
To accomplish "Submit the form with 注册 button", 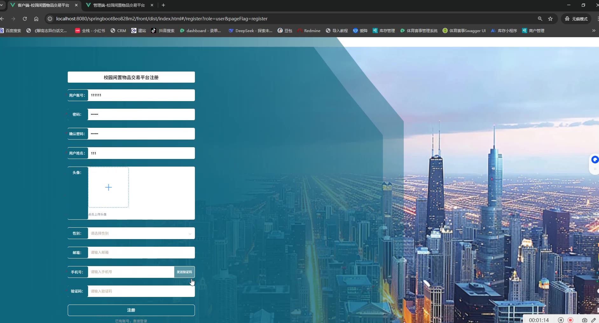I will 131,310.
